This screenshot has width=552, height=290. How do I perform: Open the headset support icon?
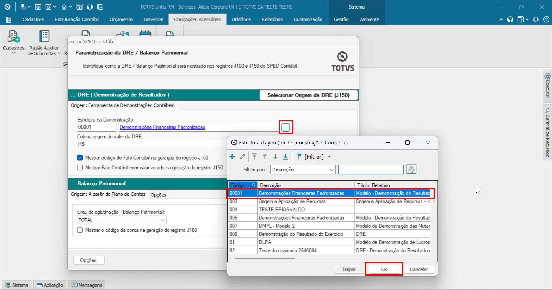click(536, 20)
